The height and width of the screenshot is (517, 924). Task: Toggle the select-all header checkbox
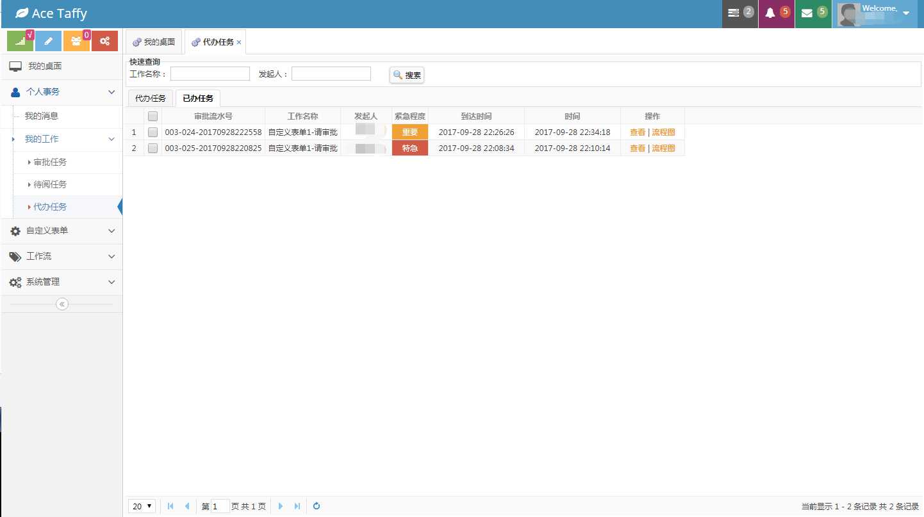click(x=153, y=116)
